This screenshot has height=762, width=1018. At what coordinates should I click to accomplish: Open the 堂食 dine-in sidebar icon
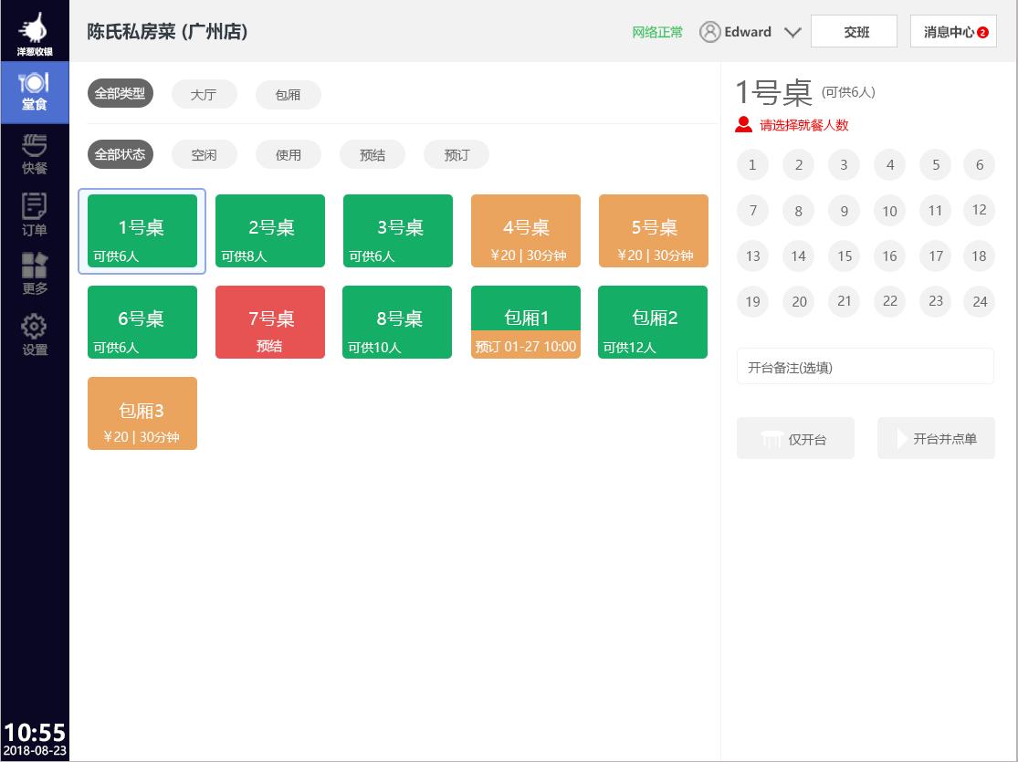[35, 92]
